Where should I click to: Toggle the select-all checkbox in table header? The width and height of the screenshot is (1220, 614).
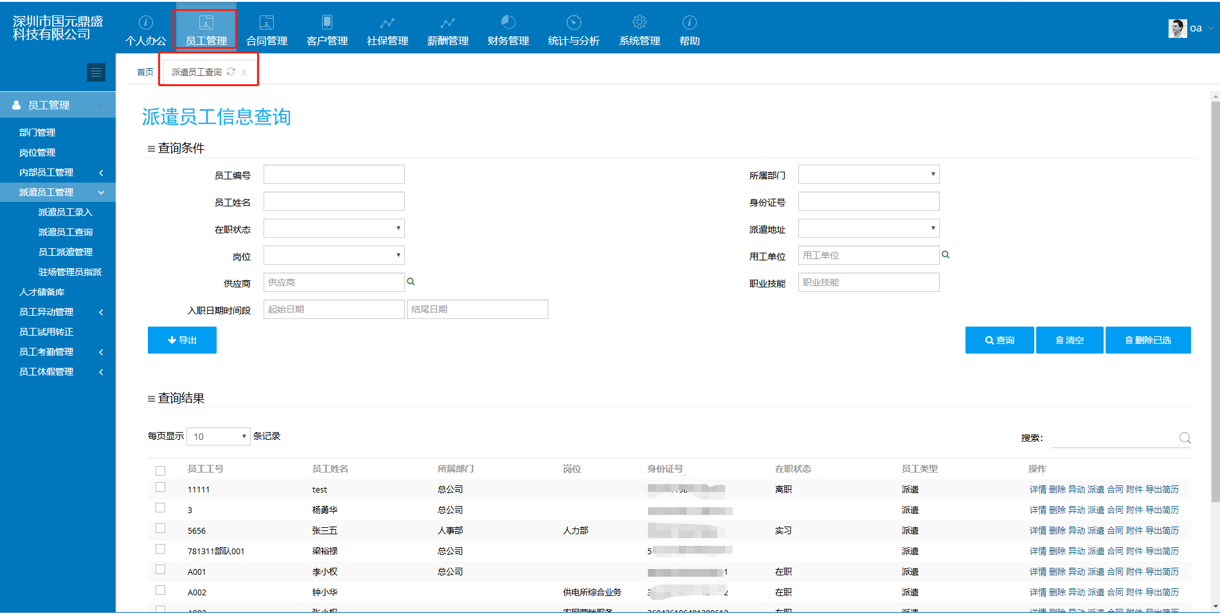click(161, 471)
